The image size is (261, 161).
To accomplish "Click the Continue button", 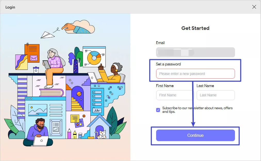I will (195, 135).
